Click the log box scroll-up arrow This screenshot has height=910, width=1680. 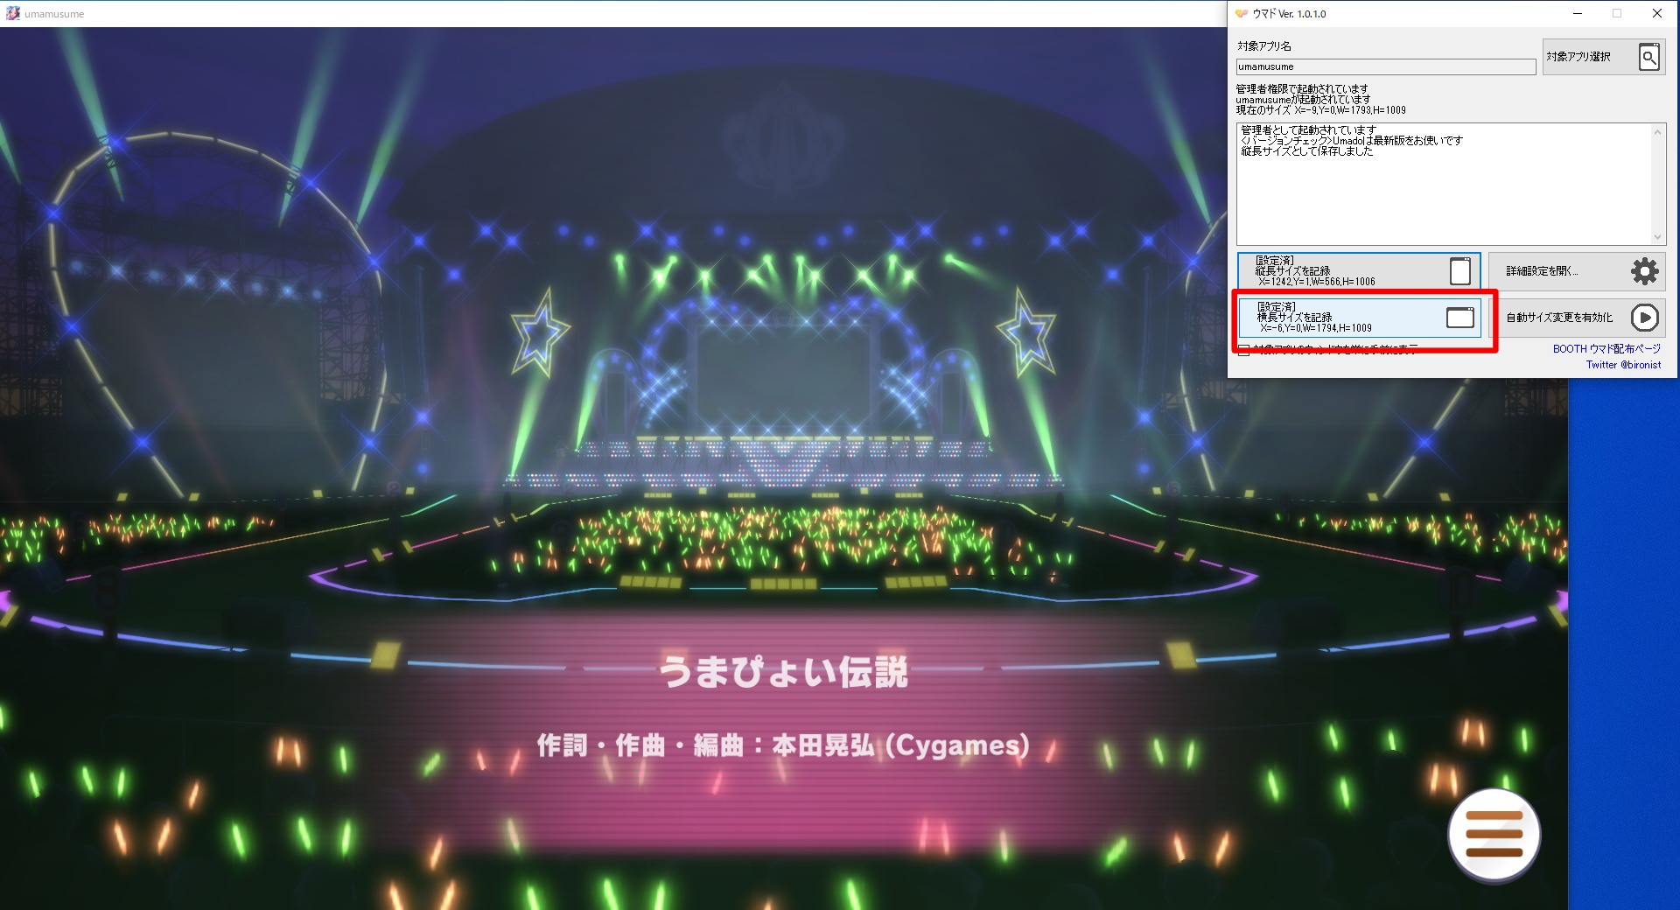pyautogui.click(x=1657, y=132)
